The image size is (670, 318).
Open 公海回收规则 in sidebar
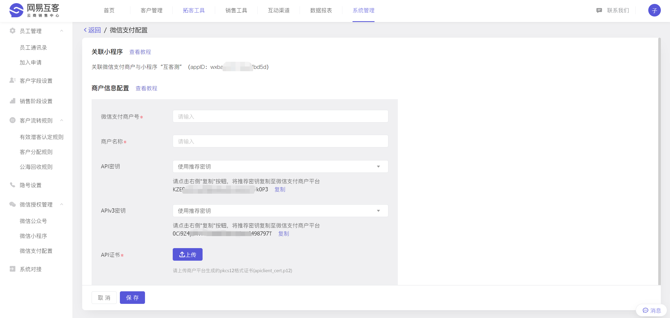pyautogui.click(x=36, y=167)
